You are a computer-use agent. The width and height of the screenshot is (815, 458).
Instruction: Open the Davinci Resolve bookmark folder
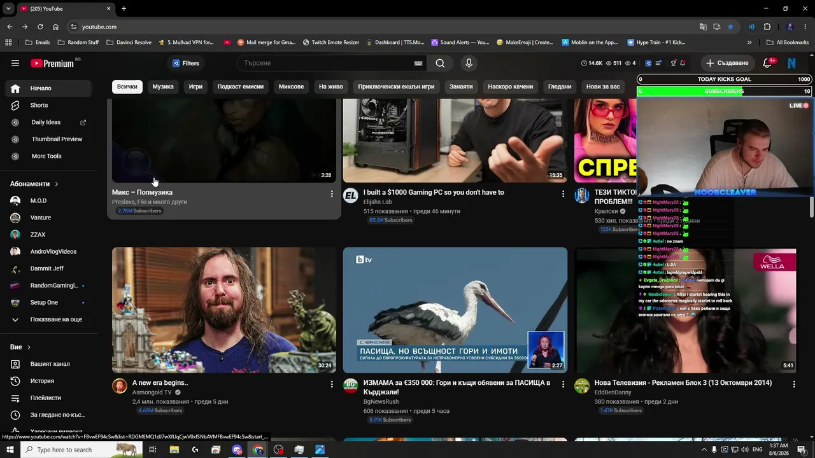(x=129, y=43)
